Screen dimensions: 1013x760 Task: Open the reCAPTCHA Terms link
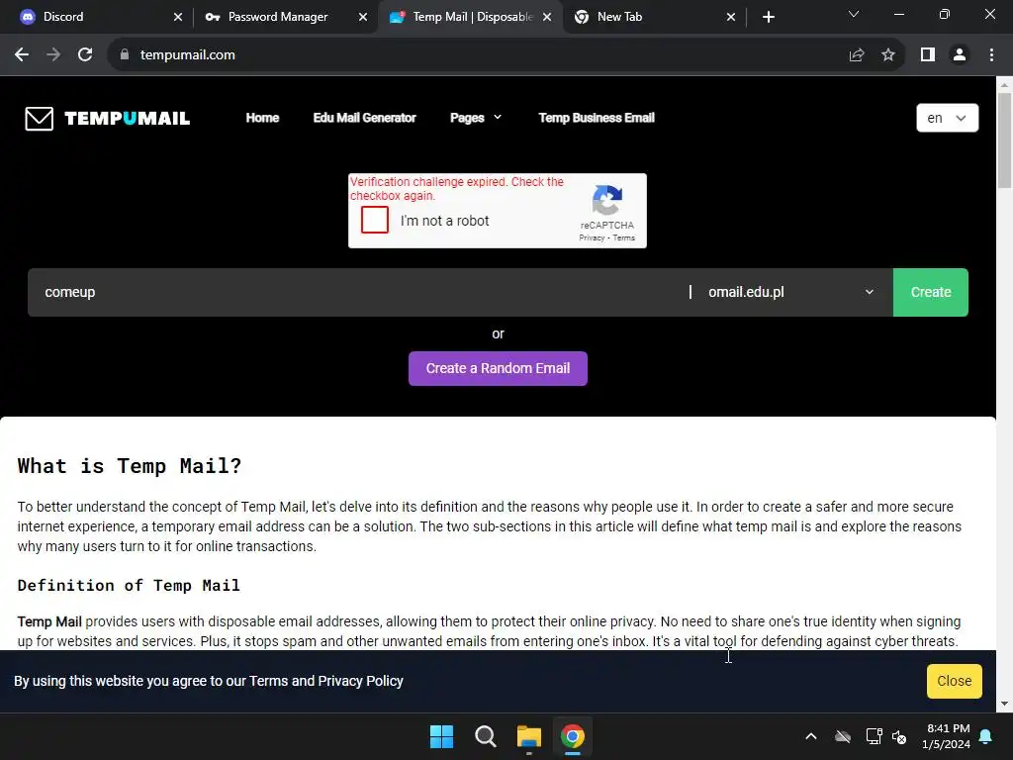tap(624, 237)
